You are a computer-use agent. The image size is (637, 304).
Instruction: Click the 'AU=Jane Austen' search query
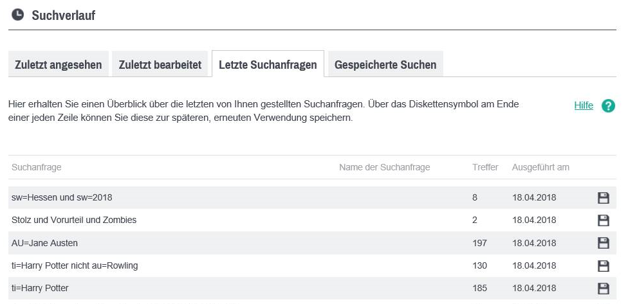[44, 243]
